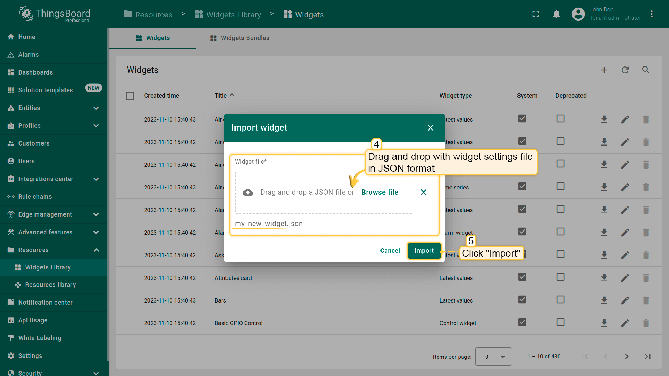Click the Import button in dialog
Image resolution: width=669 pixels, height=376 pixels.
[424, 251]
